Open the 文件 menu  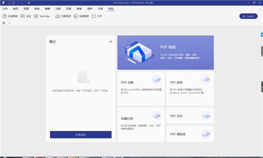pos(5,9)
